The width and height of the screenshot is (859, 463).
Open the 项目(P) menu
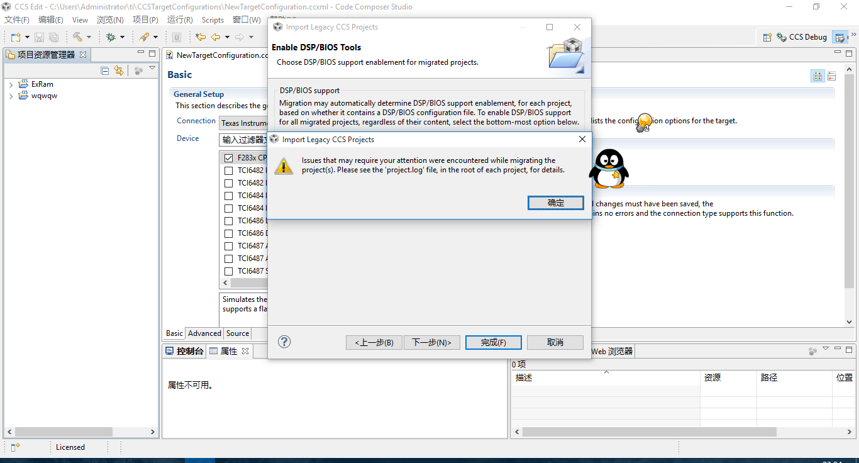145,20
